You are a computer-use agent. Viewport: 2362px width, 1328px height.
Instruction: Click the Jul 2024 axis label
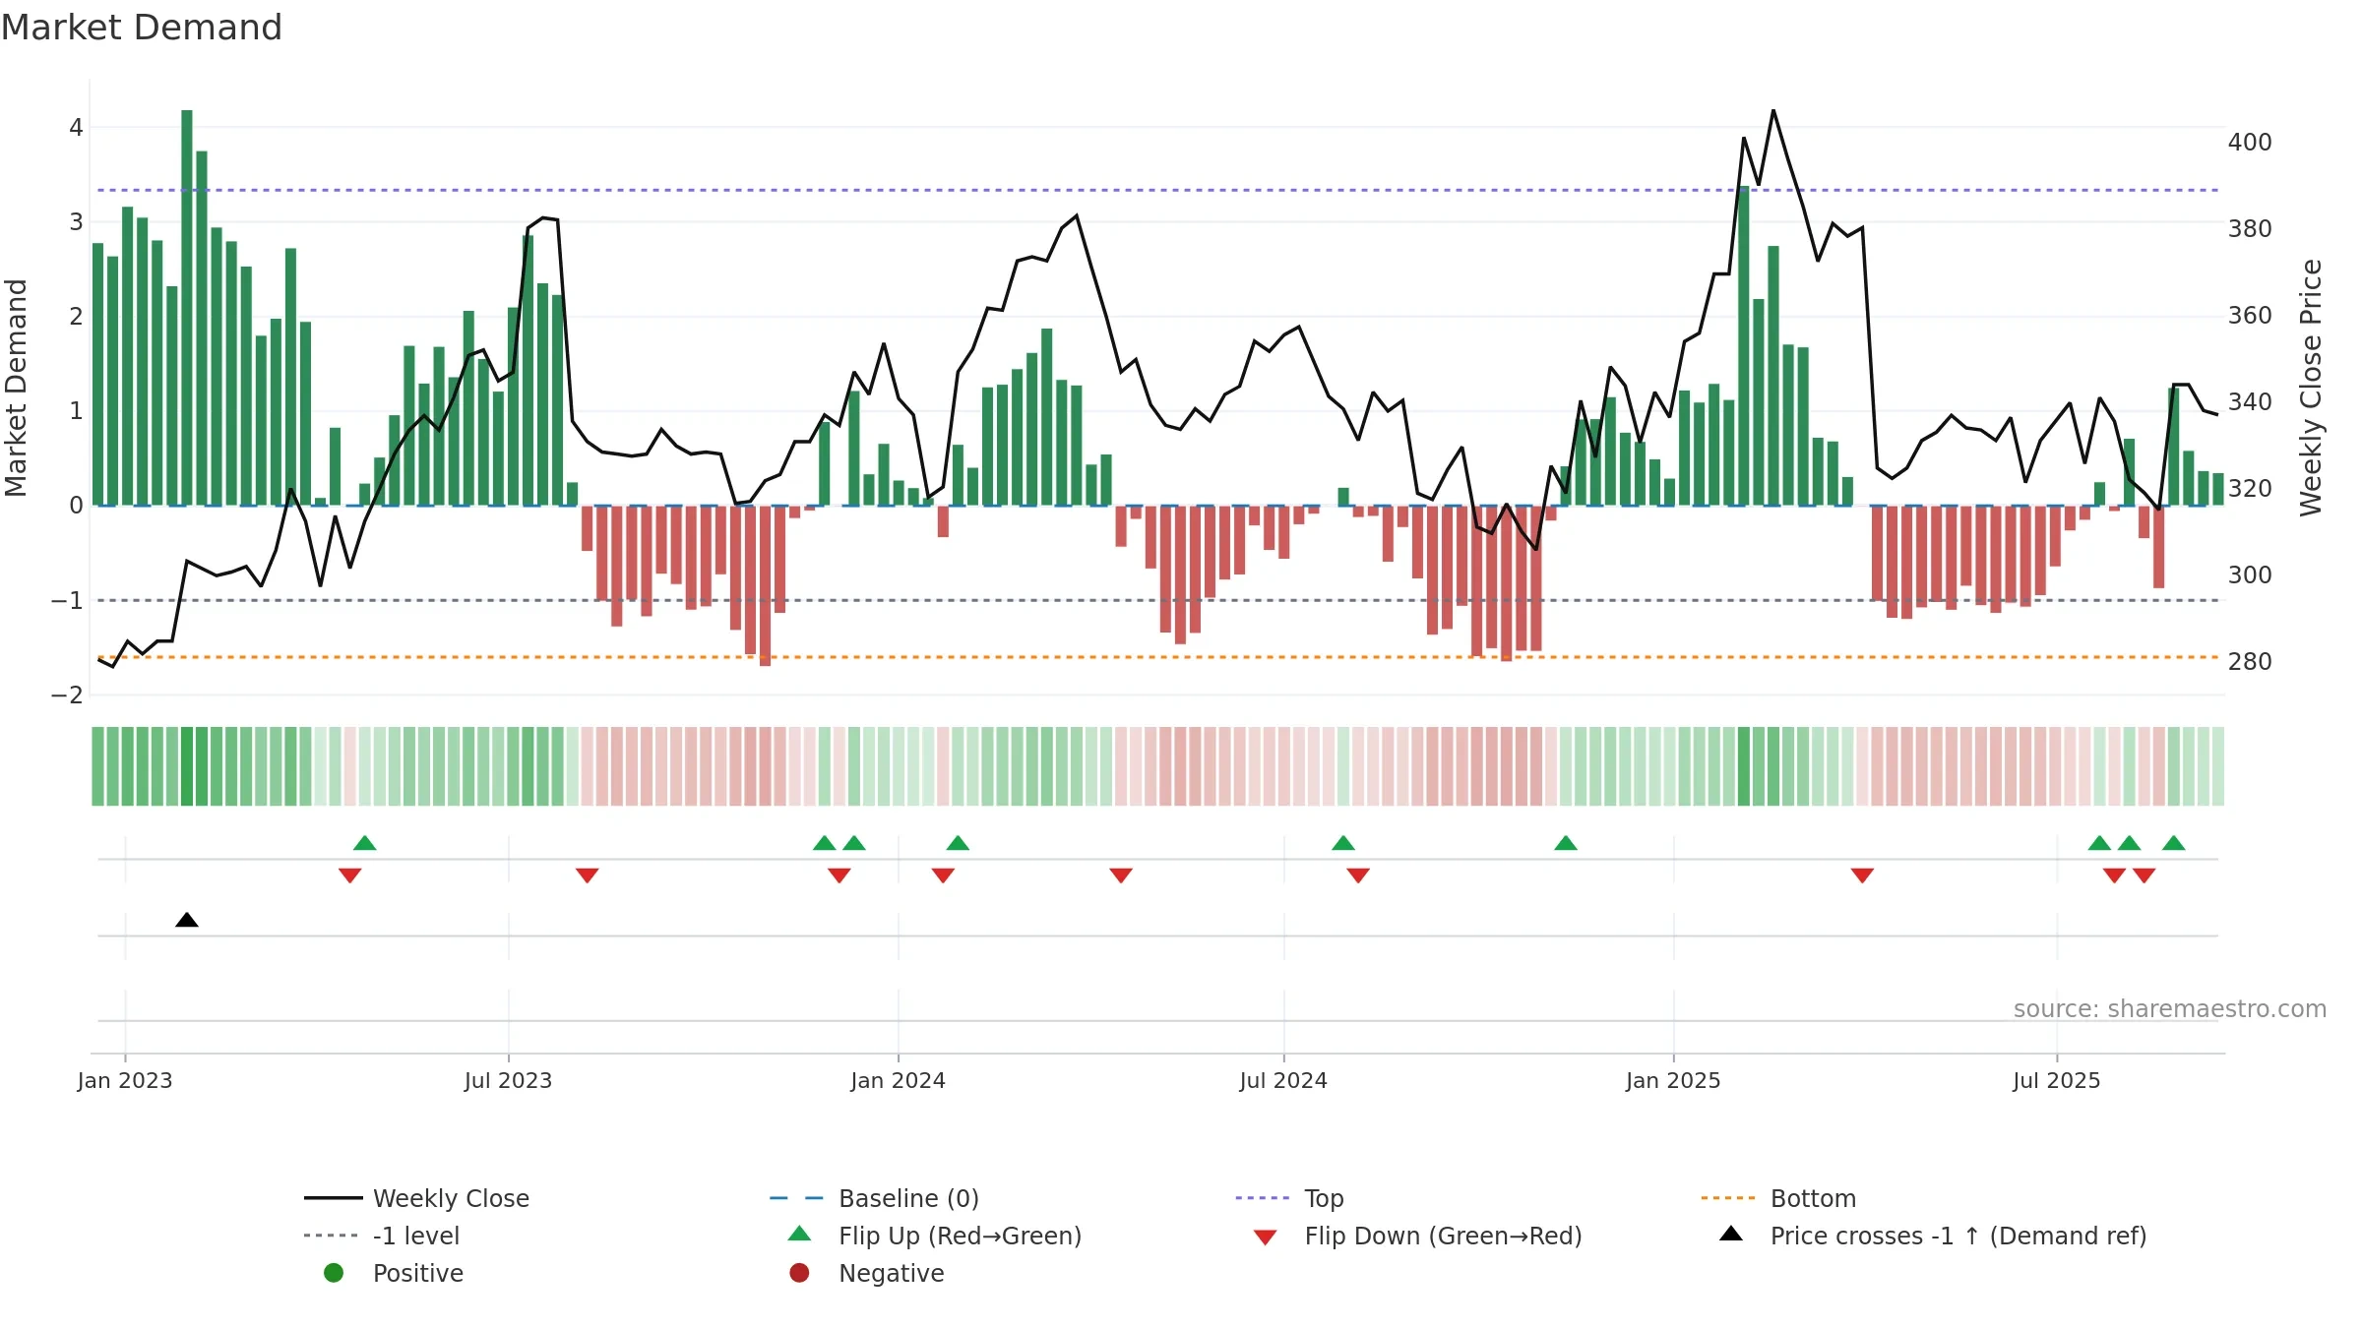[x=1283, y=1081]
